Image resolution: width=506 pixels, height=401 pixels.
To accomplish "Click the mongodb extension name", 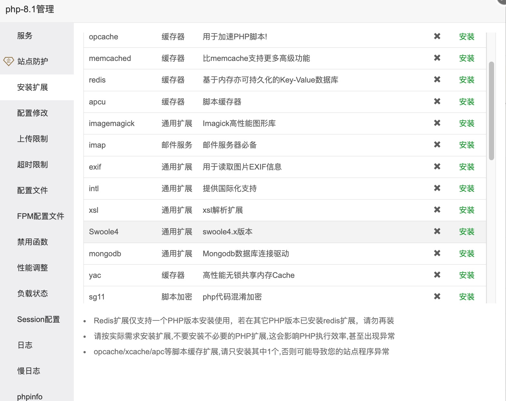I will click(x=105, y=254).
